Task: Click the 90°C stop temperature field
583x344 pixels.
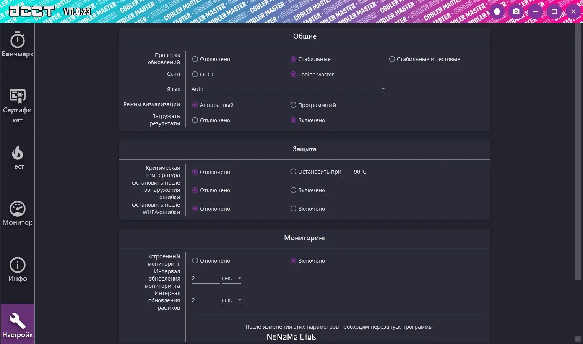Action: [x=352, y=172]
